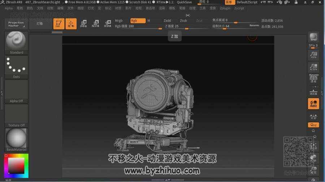Select the Move tool with M badge

click(x=83, y=24)
